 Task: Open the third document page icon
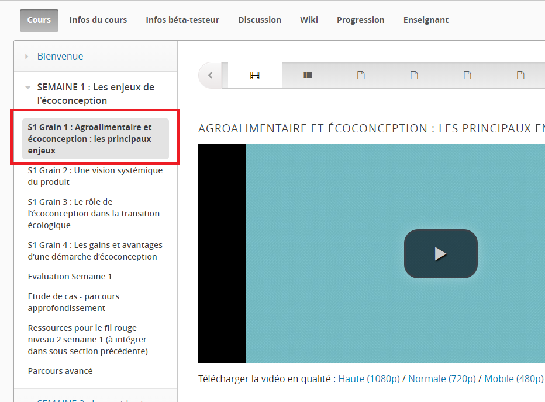pyautogui.click(x=467, y=75)
